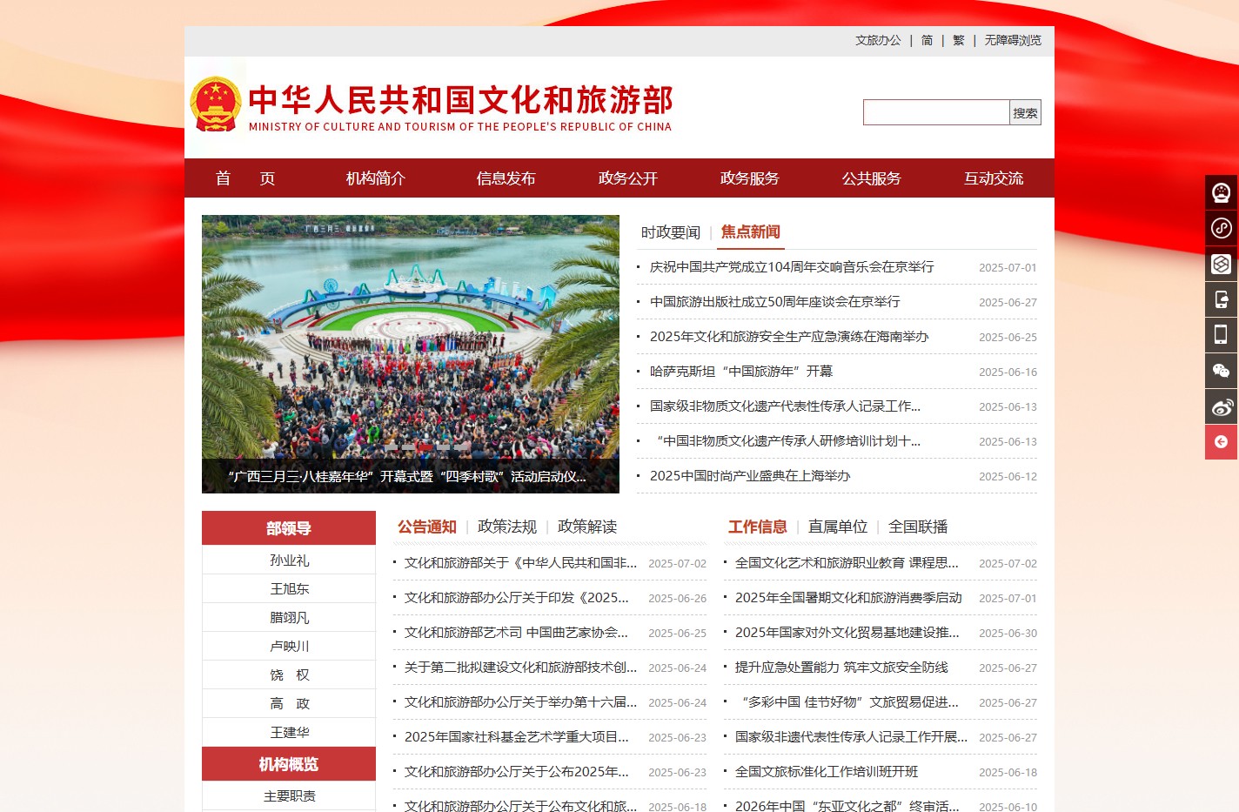Open 信息发布 navigation menu

506,178
